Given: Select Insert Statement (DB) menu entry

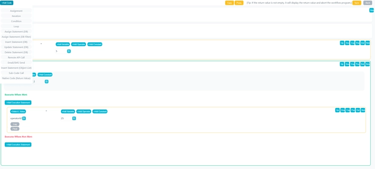Looking at the screenshot, I should (16, 42).
